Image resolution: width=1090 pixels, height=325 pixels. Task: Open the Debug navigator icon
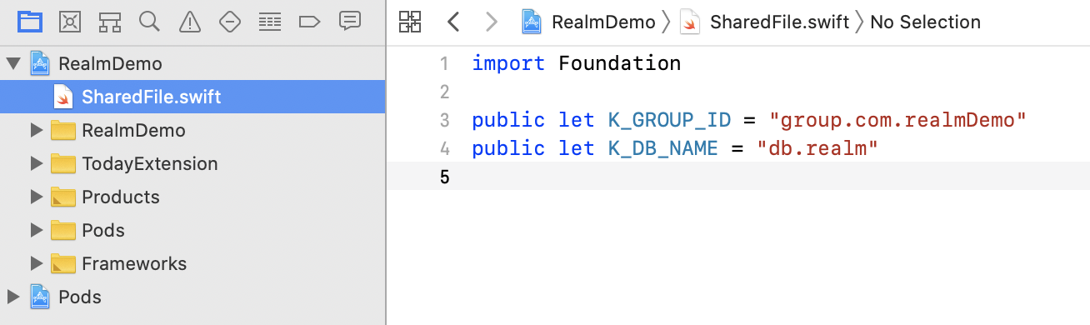tap(269, 22)
